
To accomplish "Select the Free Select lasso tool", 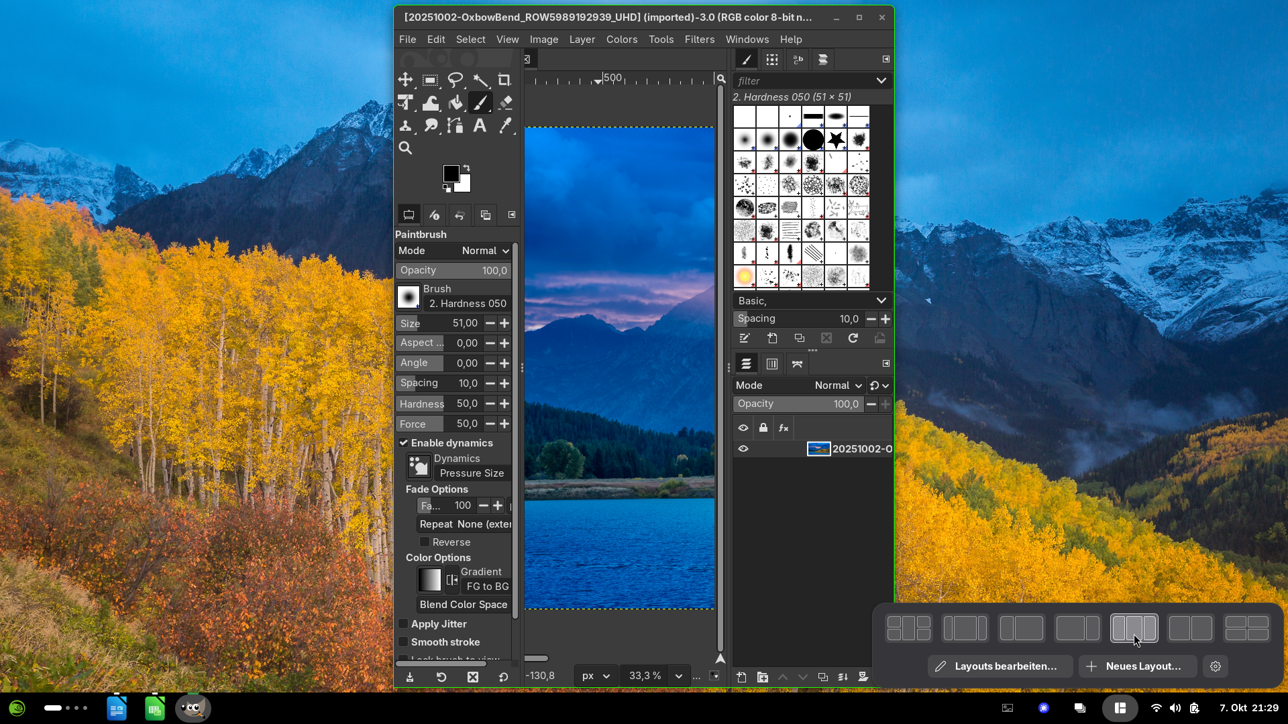I will [x=455, y=80].
